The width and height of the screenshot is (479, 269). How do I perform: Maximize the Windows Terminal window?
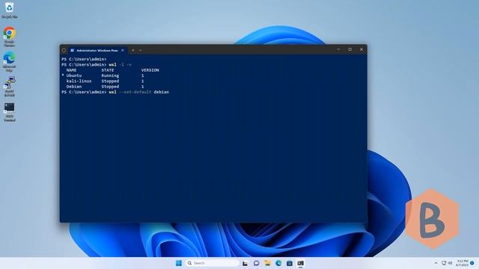(x=350, y=49)
